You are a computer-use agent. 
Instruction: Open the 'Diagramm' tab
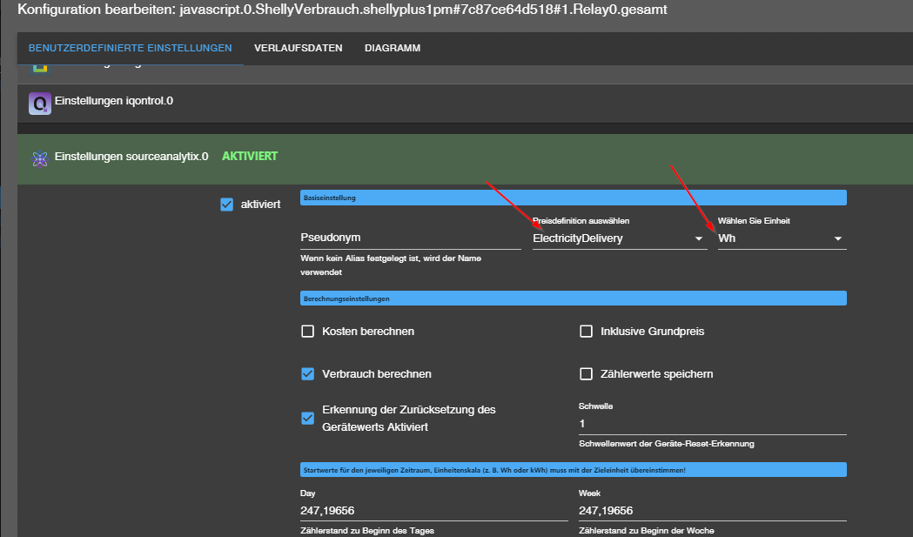(393, 49)
